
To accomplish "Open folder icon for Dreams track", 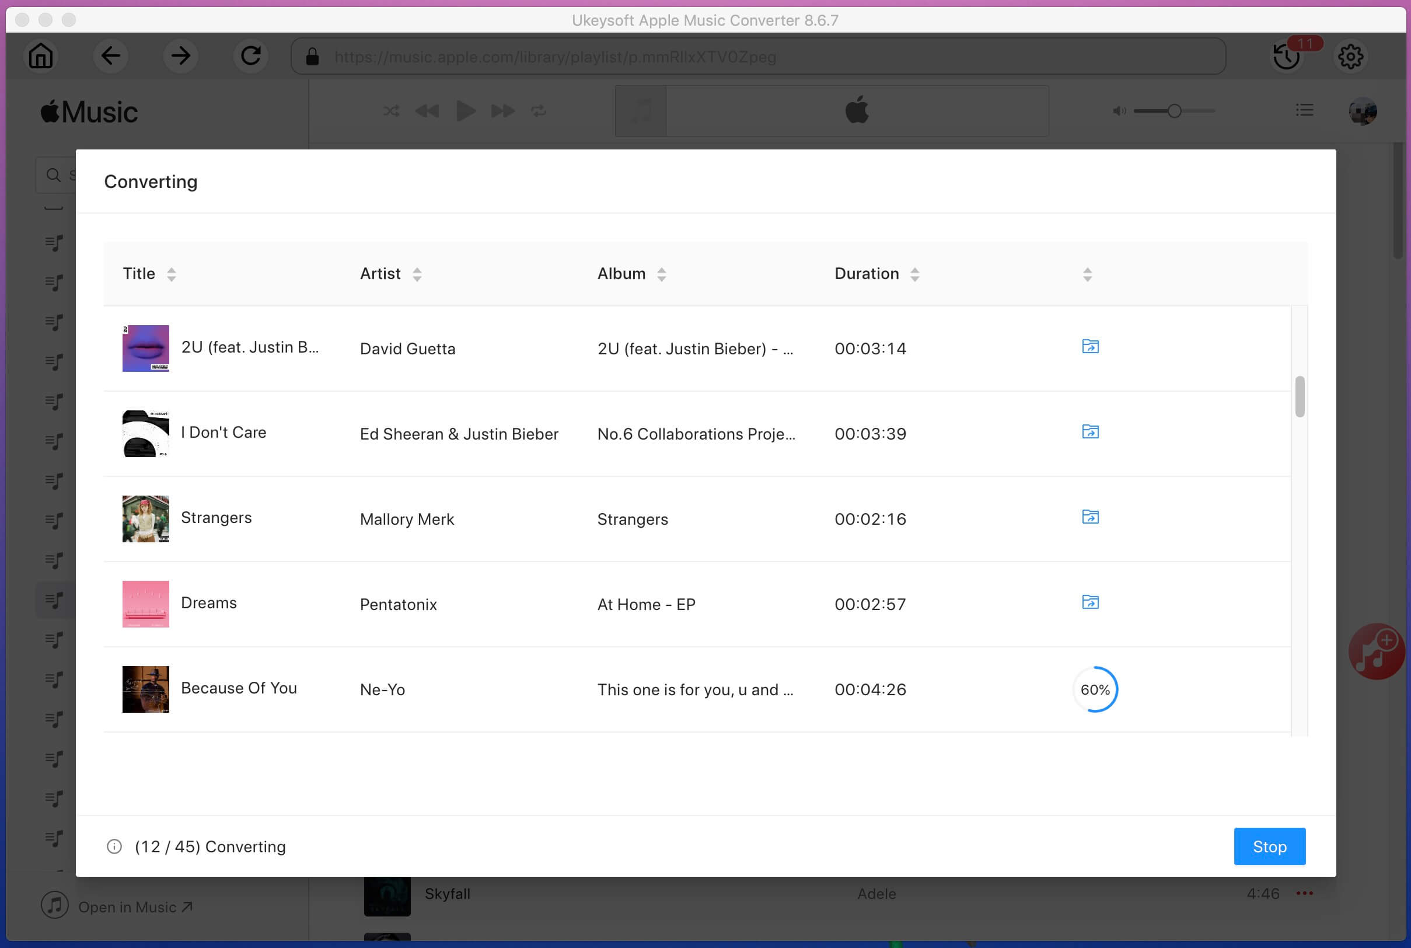I will tap(1089, 602).
